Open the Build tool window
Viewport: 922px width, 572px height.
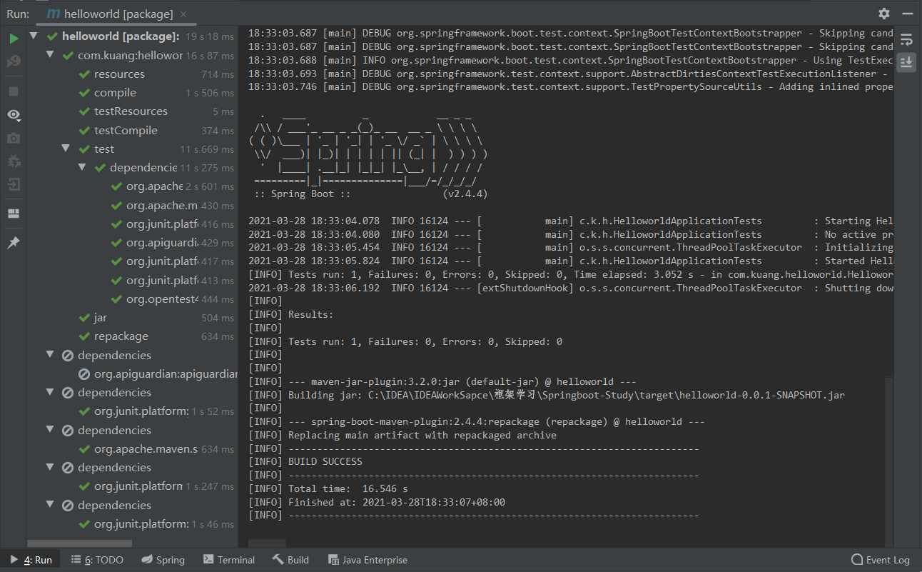(290, 560)
